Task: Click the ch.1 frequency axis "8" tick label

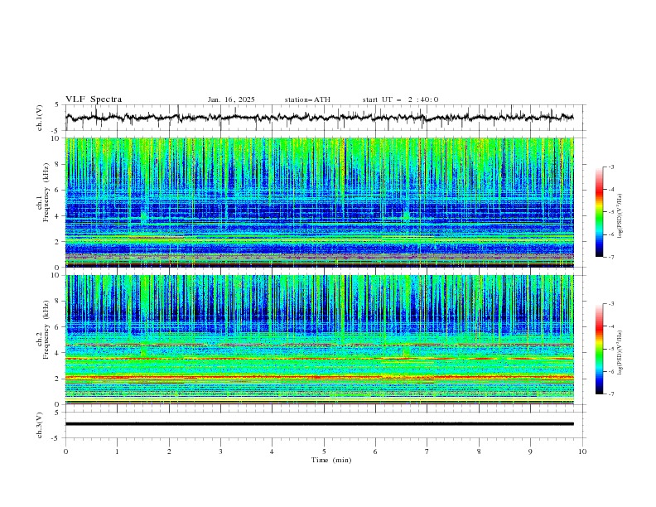Action: (59, 164)
